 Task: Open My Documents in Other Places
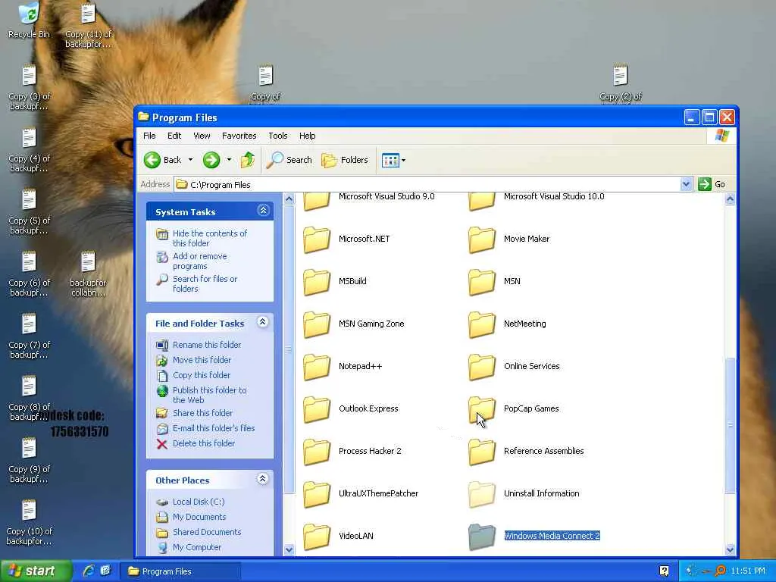click(x=199, y=517)
